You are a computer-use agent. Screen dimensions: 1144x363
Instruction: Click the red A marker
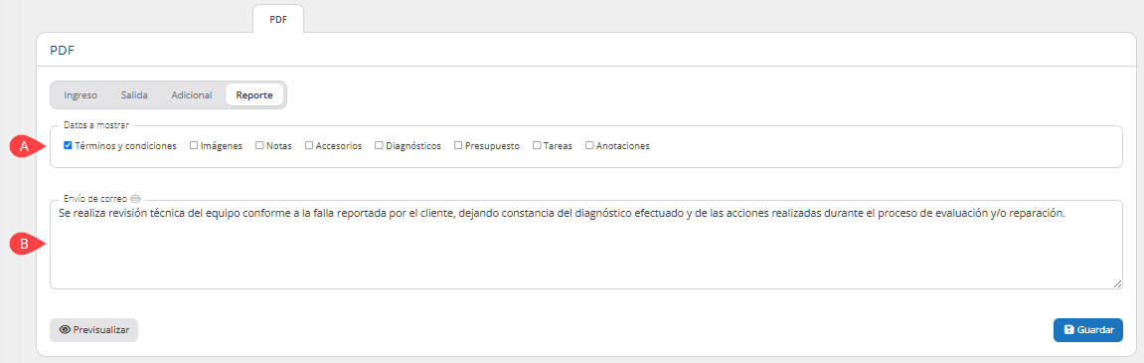(27, 146)
